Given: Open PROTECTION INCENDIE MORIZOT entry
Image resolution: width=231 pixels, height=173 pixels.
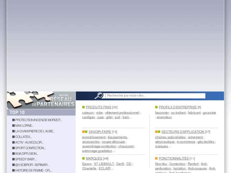Looking at the screenshot, I should (38, 120).
